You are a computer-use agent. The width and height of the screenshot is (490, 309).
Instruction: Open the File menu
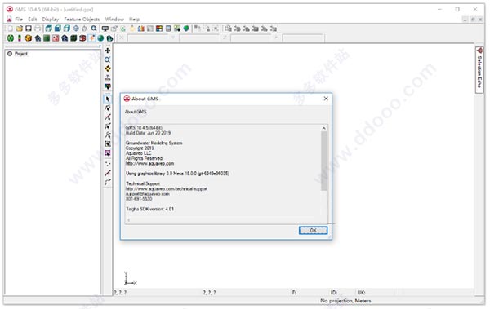19,19
